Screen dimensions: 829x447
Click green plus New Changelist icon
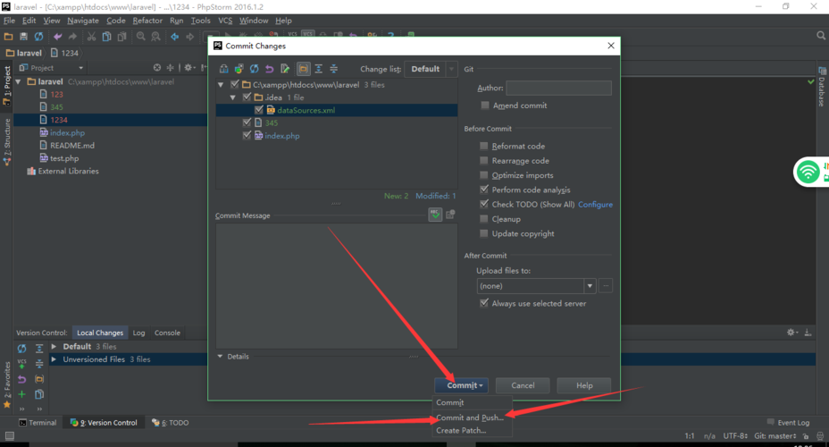point(21,394)
